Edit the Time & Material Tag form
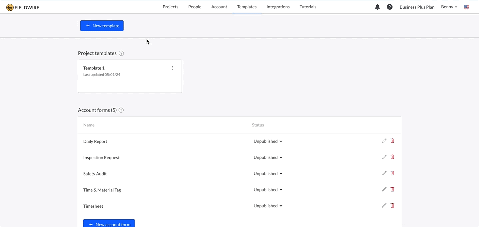Image resolution: width=479 pixels, height=227 pixels. pos(384,189)
